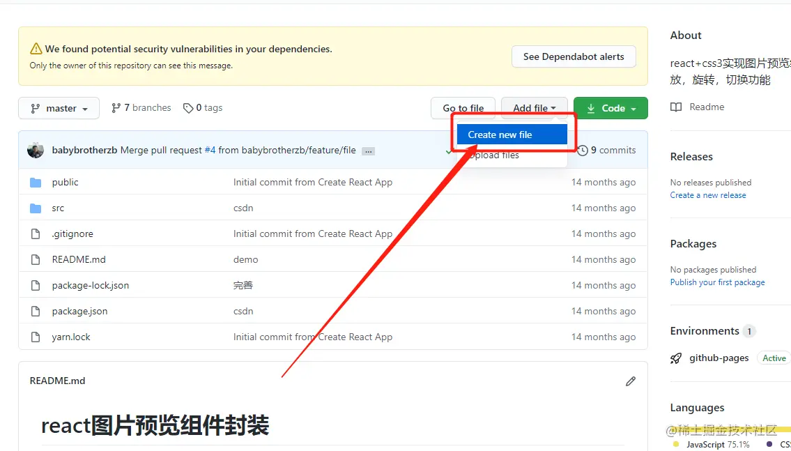Open the Environments heading link
The height and width of the screenshot is (451, 791).
tap(704, 331)
